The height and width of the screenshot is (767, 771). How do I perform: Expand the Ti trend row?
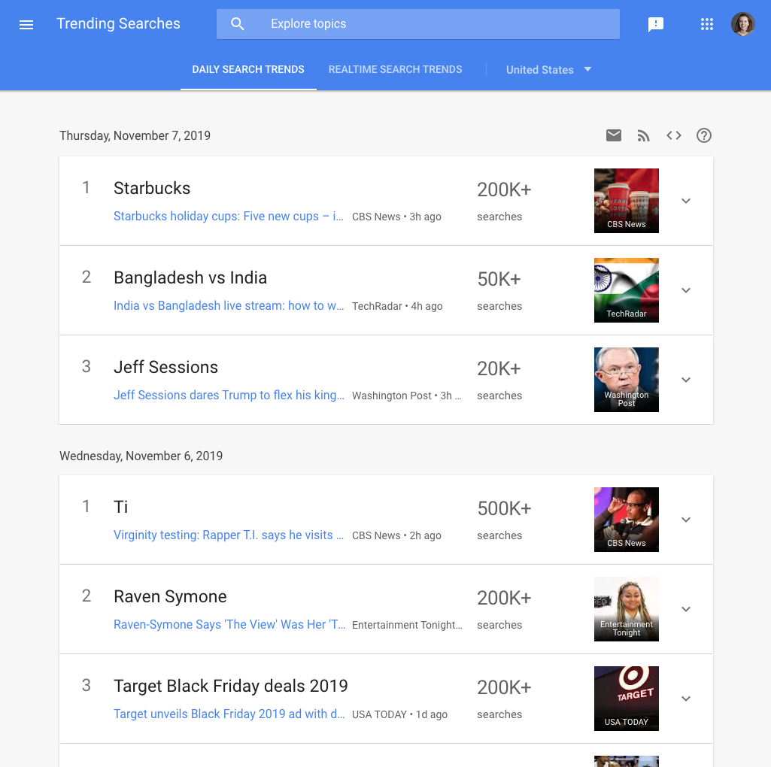(x=686, y=519)
